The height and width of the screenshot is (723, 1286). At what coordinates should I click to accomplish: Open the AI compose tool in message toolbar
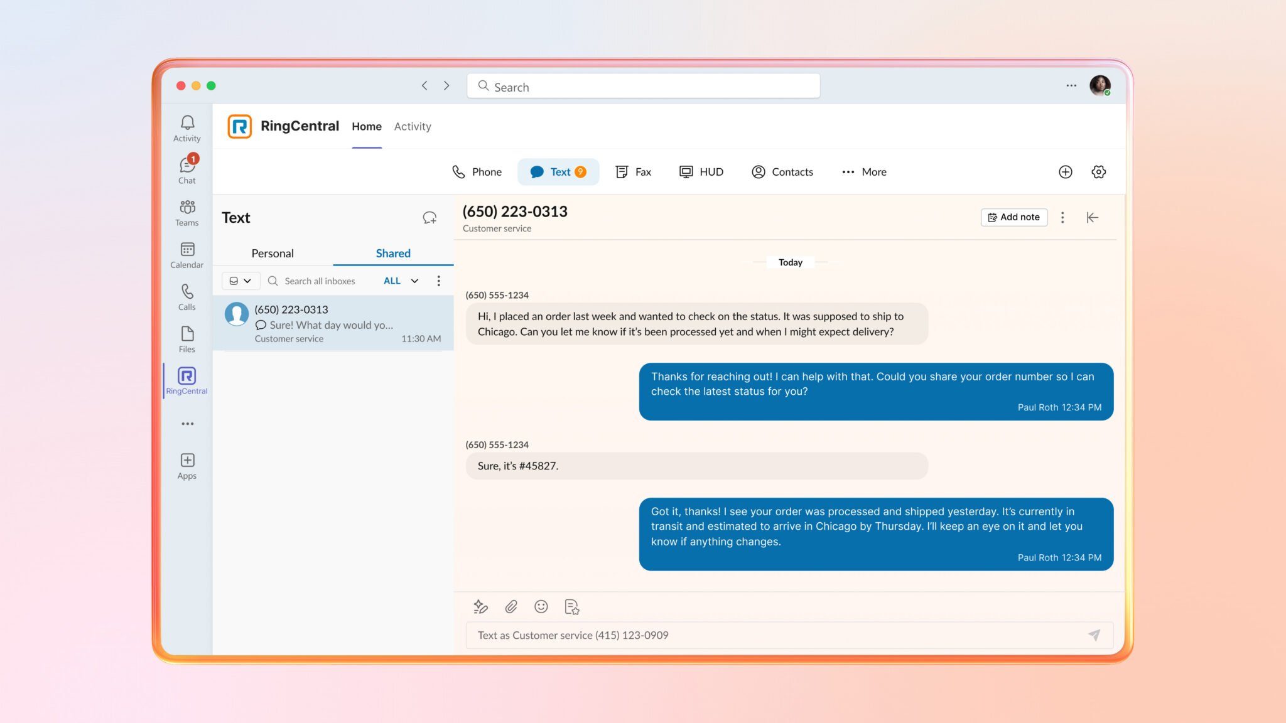[x=480, y=606]
